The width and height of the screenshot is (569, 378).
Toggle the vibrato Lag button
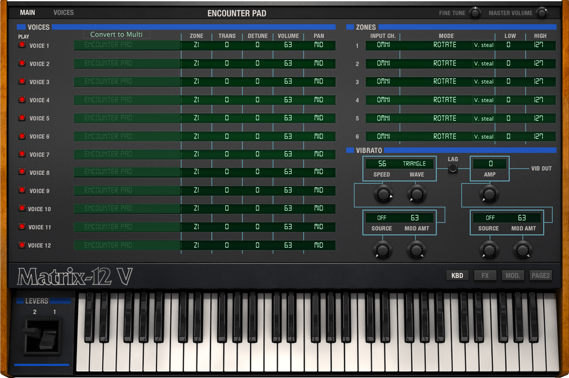coord(453,168)
